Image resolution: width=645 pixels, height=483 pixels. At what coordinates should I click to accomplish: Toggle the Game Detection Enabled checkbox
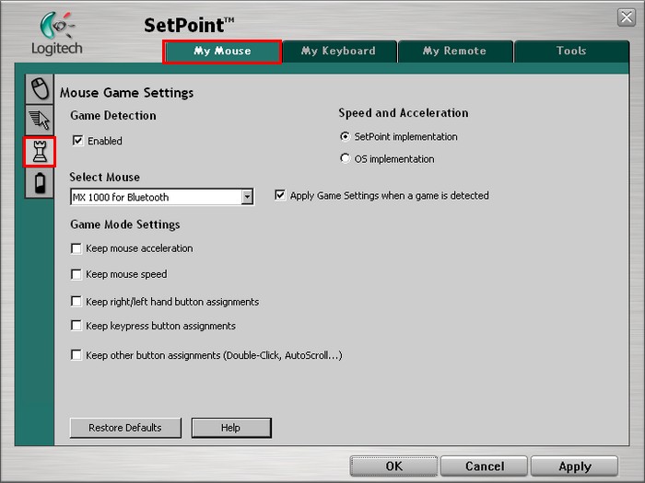click(77, 141)
